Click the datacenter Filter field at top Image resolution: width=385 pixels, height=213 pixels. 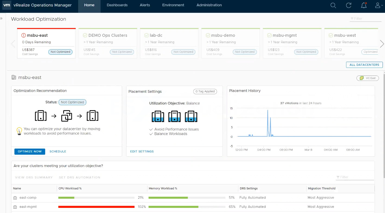(x=366, y=19)
